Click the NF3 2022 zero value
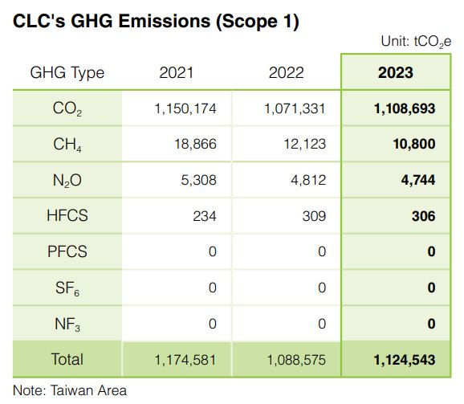The width and height of the screenshot is (464, 404). pyautogui.click(x=322, y=324)
